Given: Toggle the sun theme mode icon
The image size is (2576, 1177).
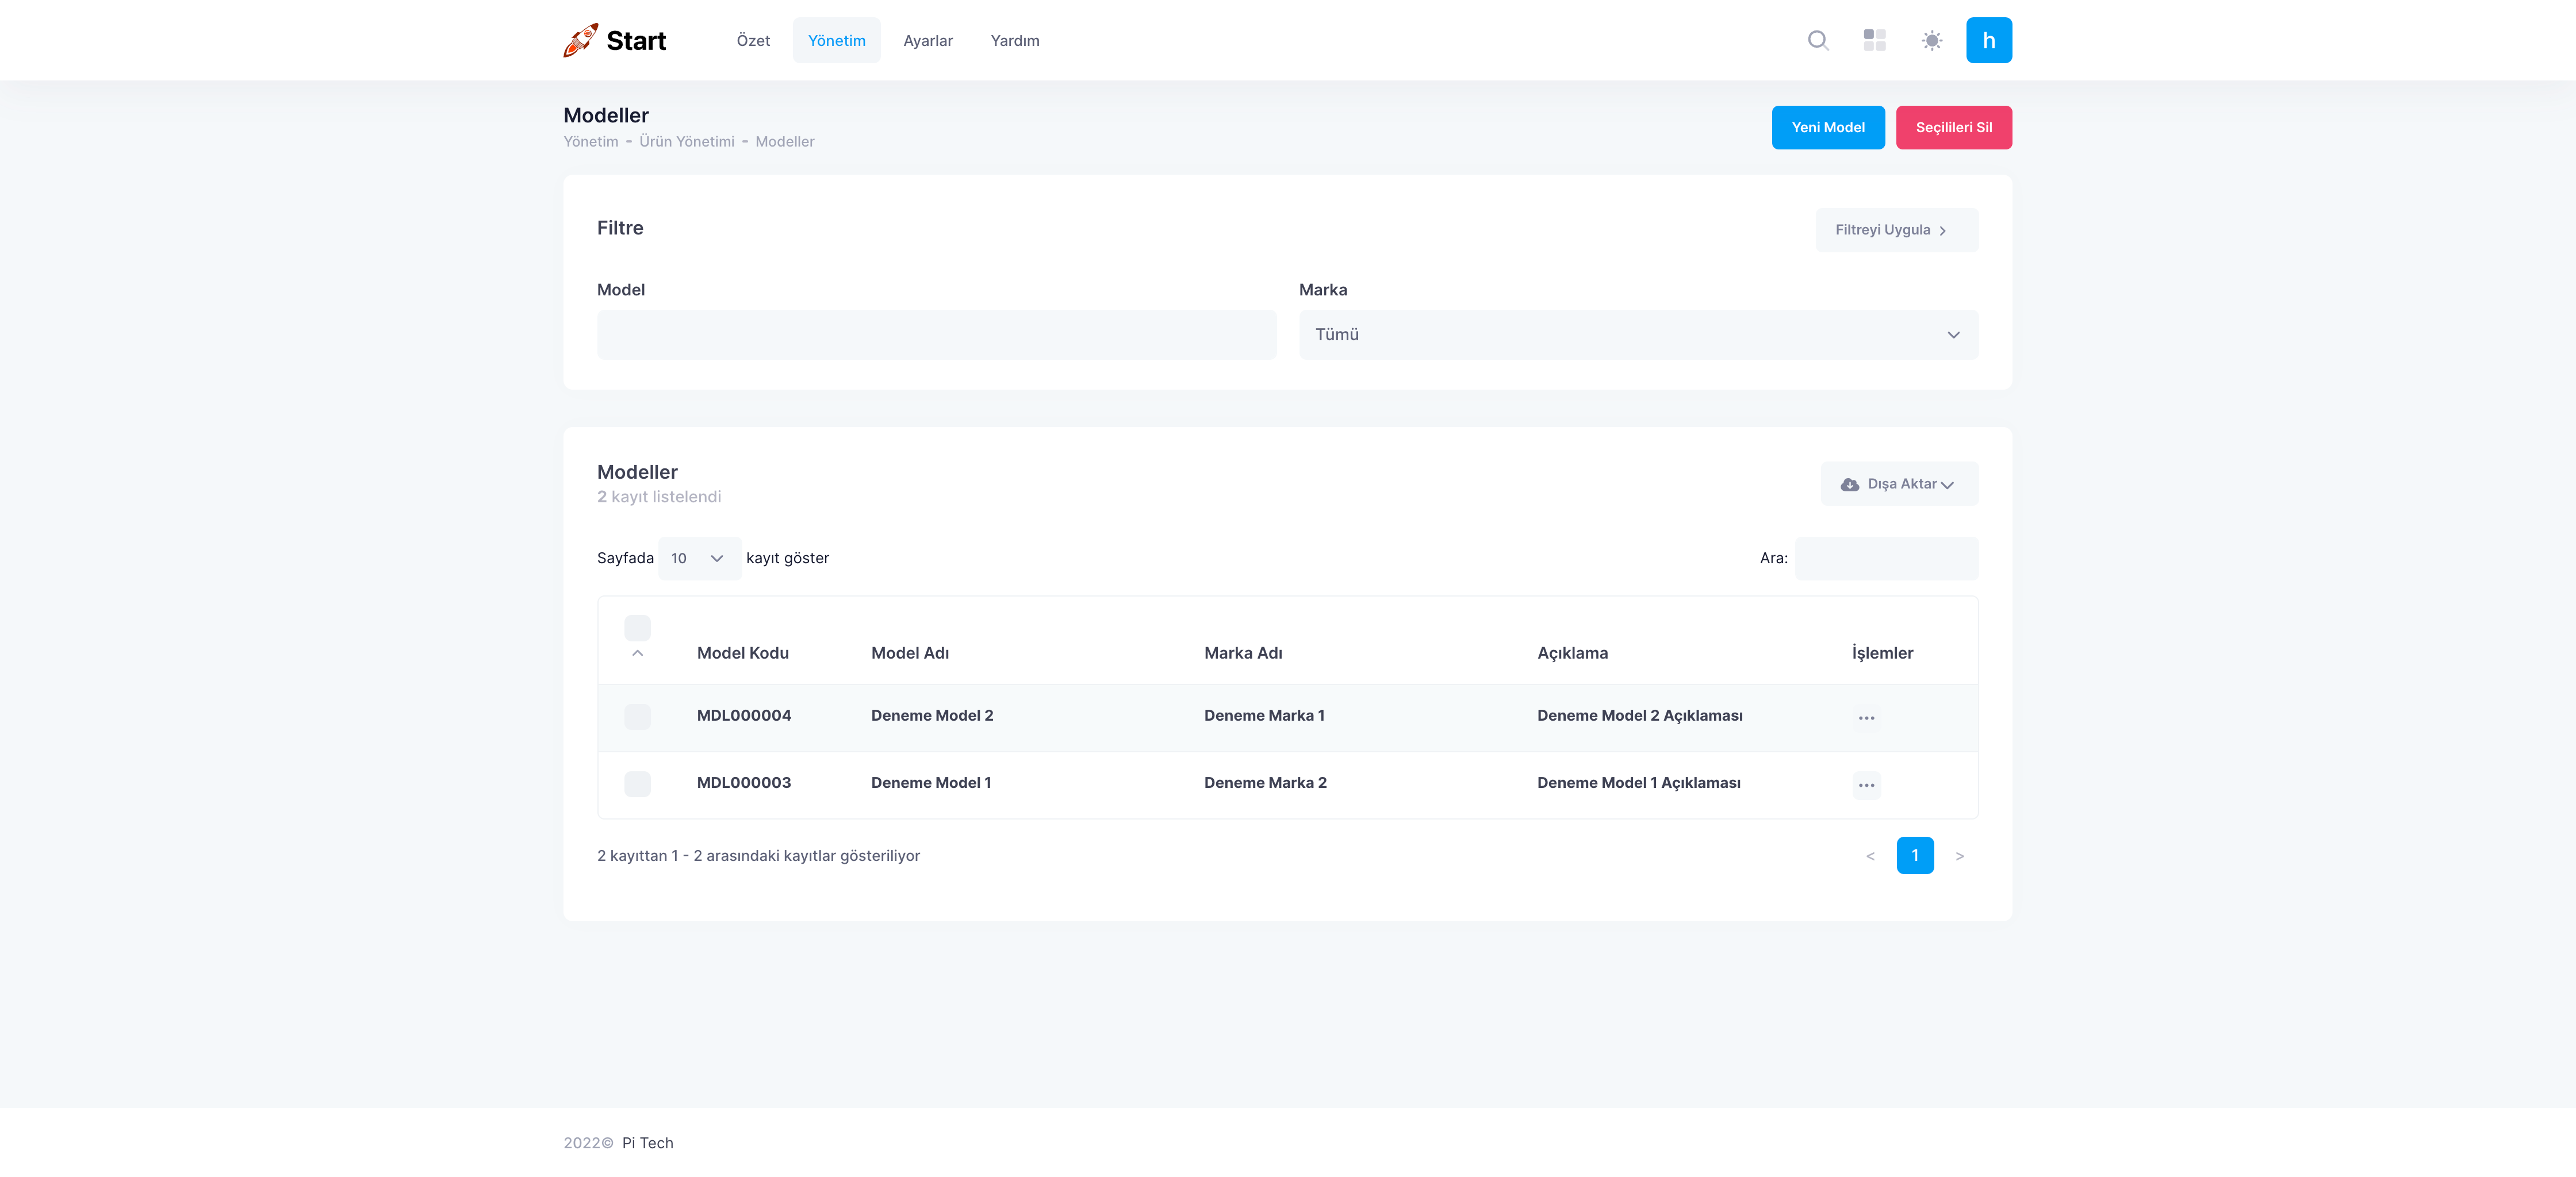Looking at the screenshot, I should 1931,40.
